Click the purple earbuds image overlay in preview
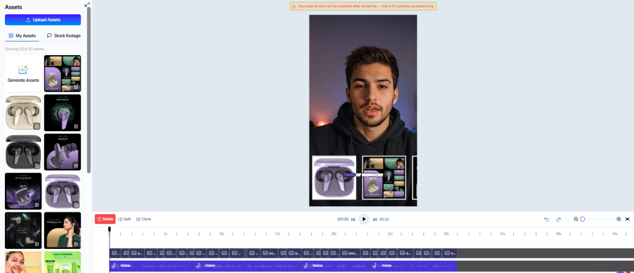The width and height of the screenshot is (634, 273). 334,178
